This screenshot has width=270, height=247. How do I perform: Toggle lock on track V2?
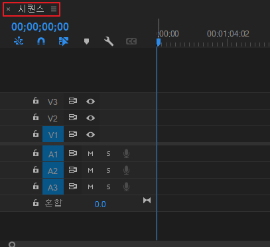36,118
